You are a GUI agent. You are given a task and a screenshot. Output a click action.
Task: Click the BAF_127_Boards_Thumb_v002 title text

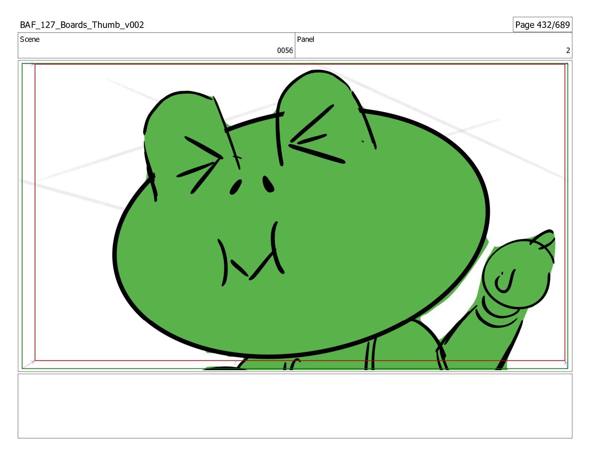point(82,25)
